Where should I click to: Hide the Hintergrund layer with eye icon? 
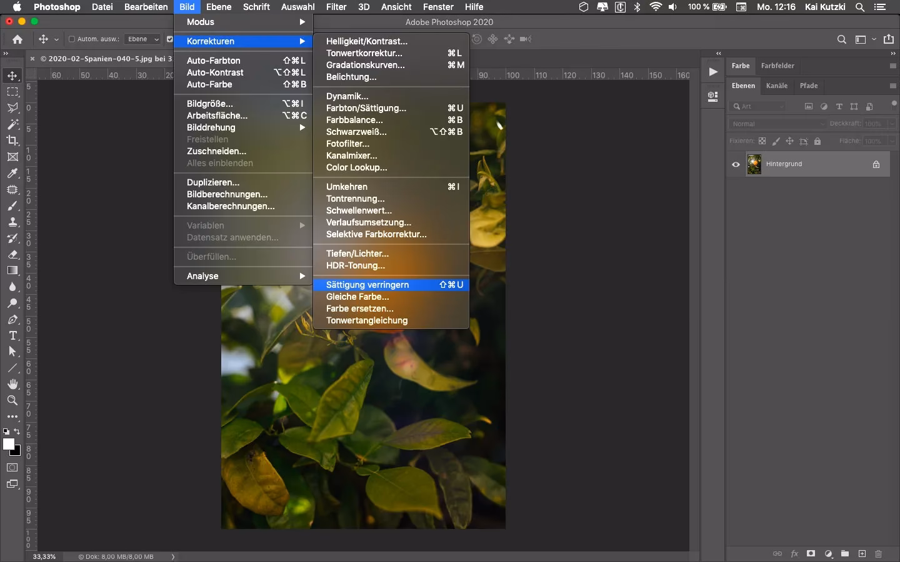pos(736,165)
